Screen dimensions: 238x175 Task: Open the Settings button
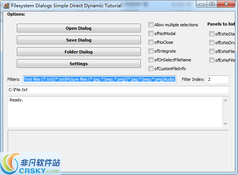click(78, 64)
